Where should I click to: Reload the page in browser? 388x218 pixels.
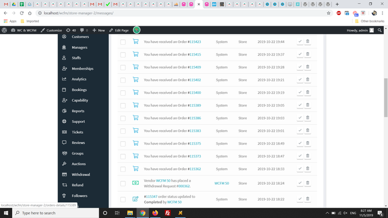[22, 13]
